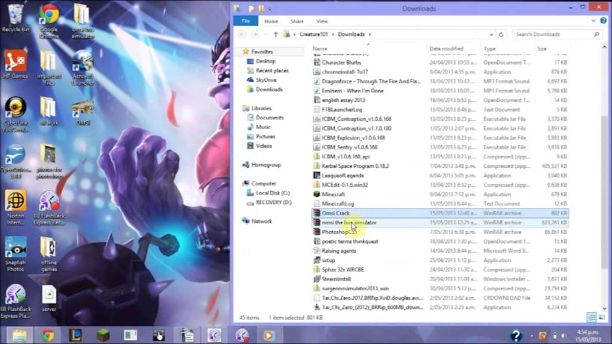The width and height of the screenshot is (612, 344).
Task: Open the Norton Internet desktop icon
Action: [x=16, y=207]
